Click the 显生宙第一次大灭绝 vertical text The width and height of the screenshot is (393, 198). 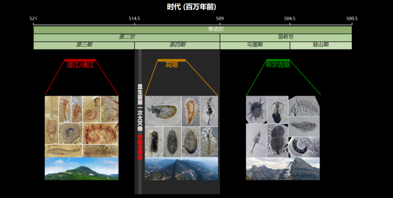coord(140,108)
